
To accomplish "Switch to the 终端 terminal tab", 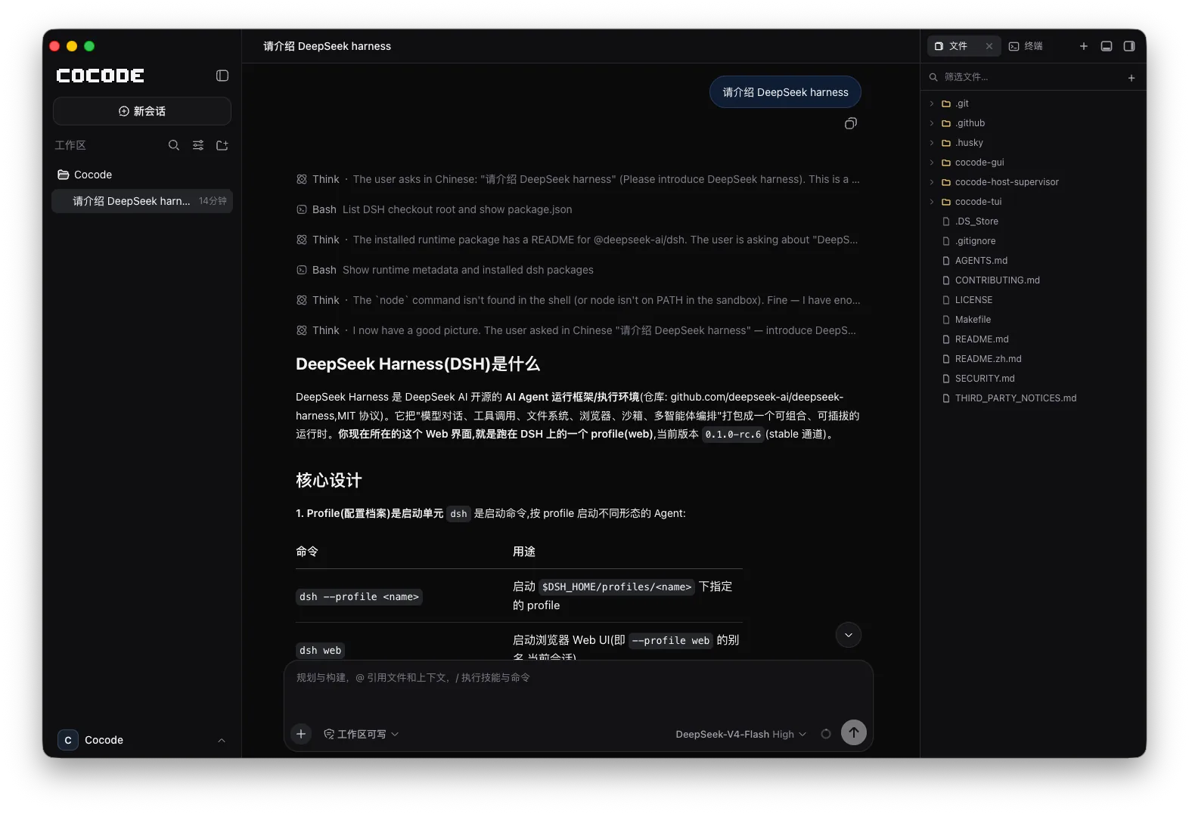I will click(1026, 46).
